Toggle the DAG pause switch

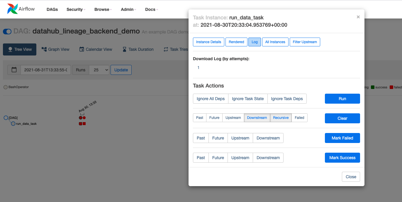click(7, 31)
